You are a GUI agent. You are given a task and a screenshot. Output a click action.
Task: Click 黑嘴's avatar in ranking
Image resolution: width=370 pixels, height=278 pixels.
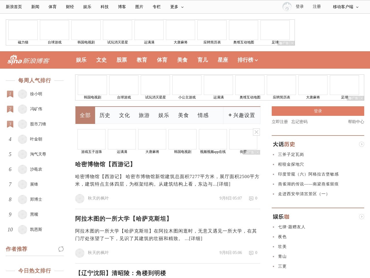point(23,215)
